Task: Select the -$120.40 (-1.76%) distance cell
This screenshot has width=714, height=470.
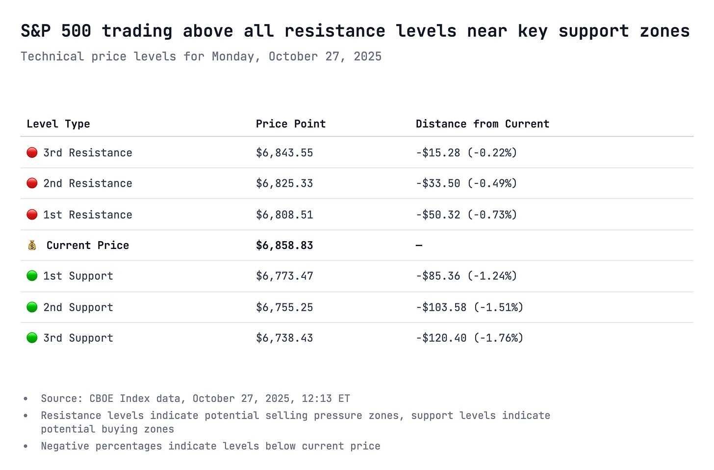Action: (469, 338)
